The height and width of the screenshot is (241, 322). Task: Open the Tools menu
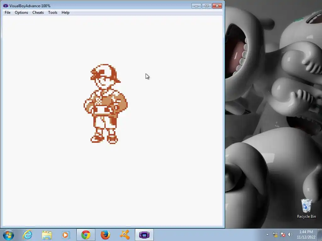pos(53,13)
